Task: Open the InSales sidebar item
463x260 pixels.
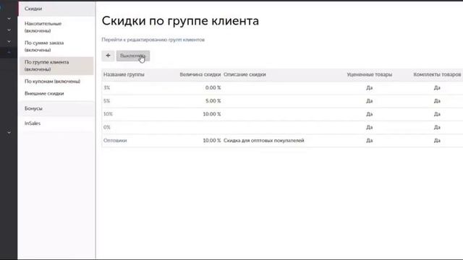Action: tap(33, 123)
